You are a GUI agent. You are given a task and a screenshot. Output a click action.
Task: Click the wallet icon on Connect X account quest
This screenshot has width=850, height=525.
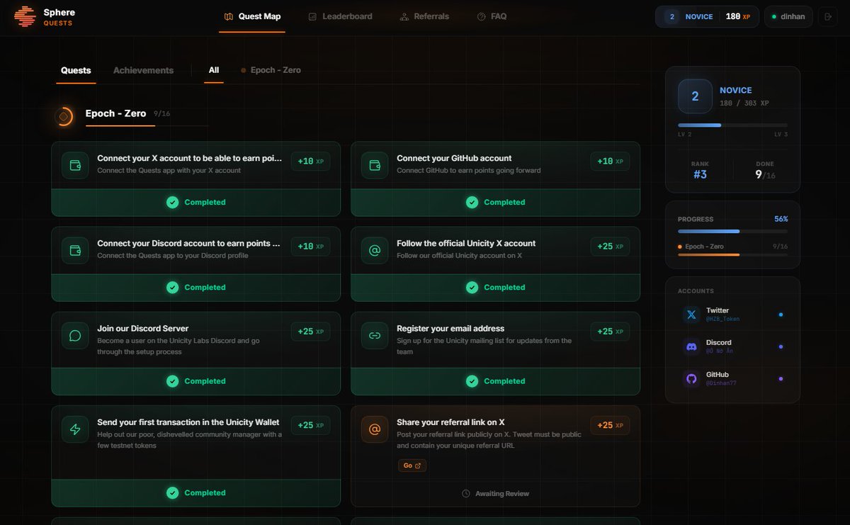pos(75,165)
